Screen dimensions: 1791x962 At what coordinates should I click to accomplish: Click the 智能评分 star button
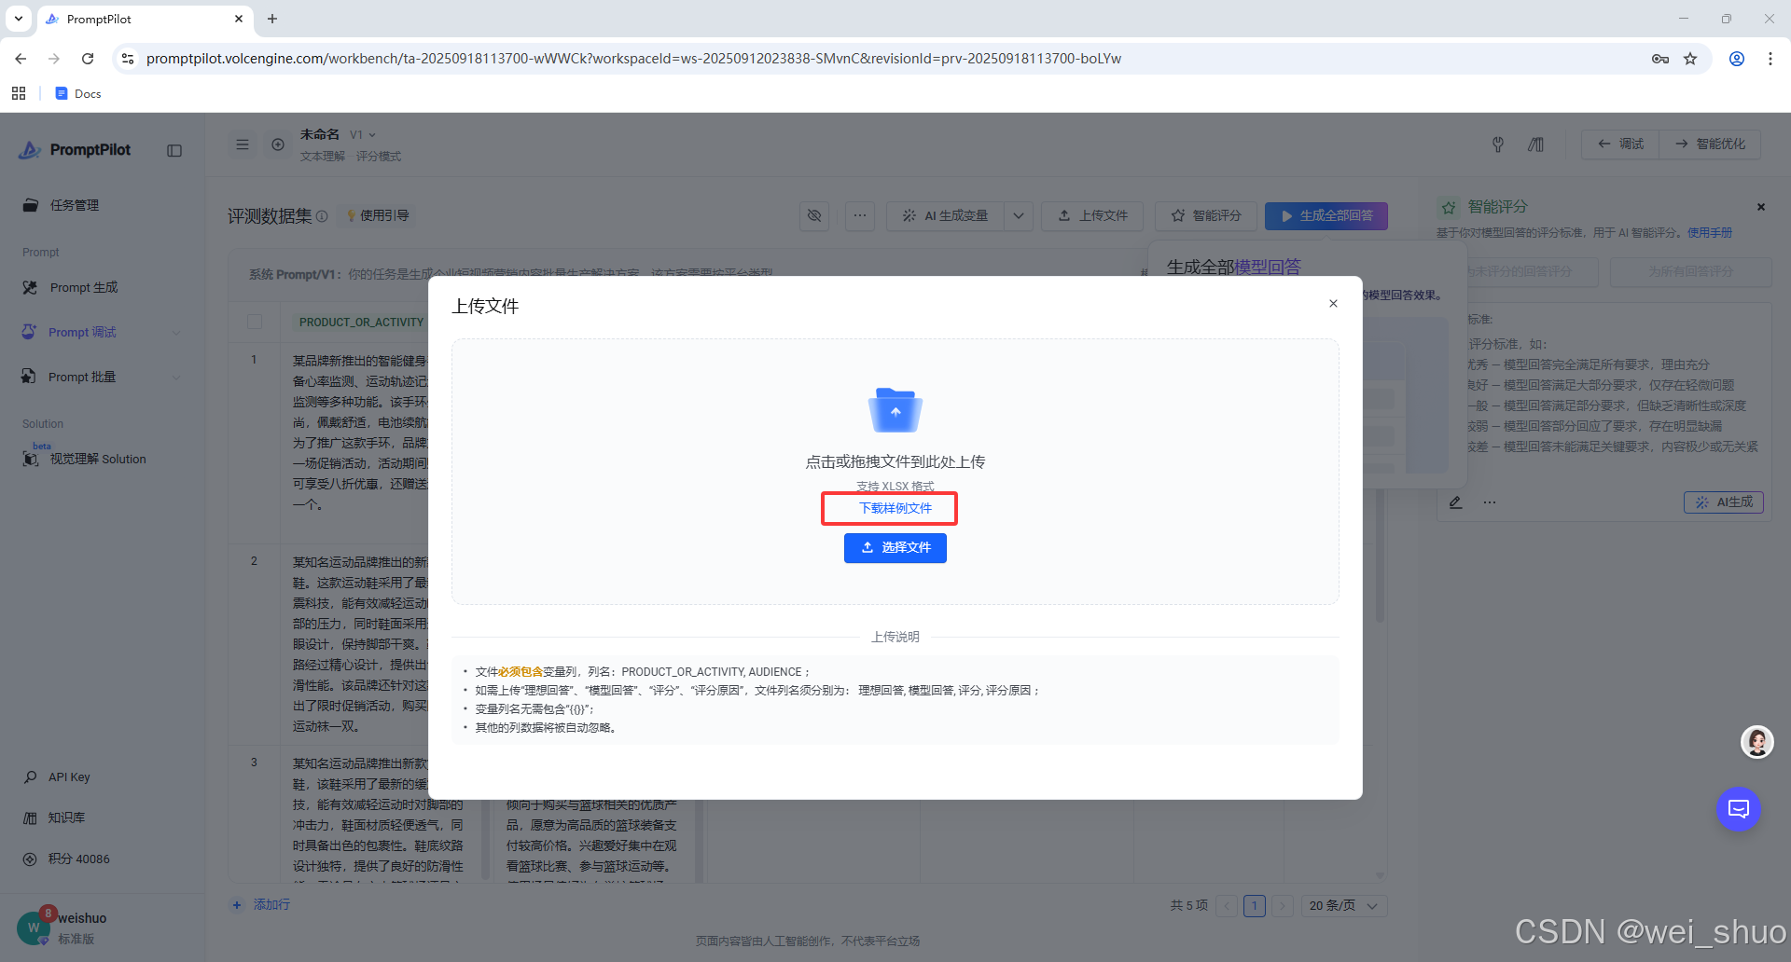click(x=1206, y=216)
